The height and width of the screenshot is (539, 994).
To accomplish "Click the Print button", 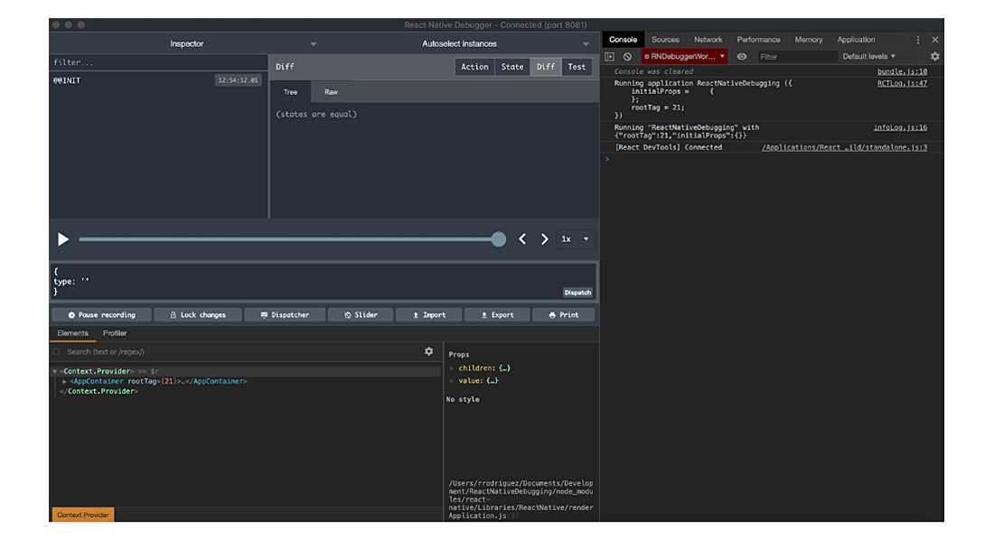I will click(x=563, y=315).
